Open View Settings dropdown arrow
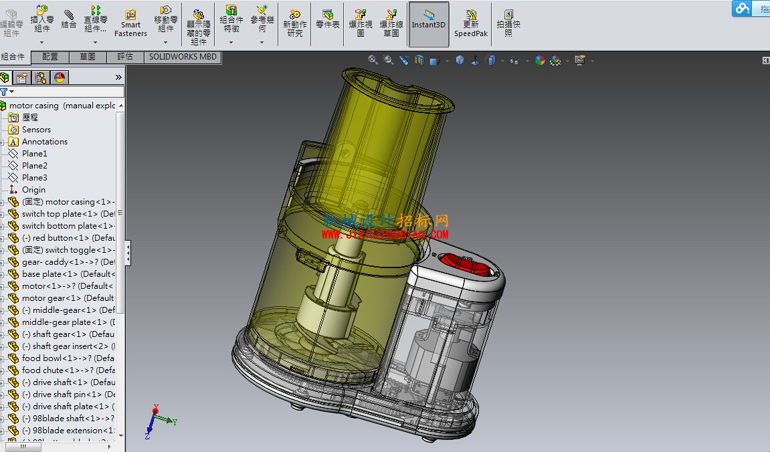The height and width of the screenshot is (452, 770). pos(592,62)
